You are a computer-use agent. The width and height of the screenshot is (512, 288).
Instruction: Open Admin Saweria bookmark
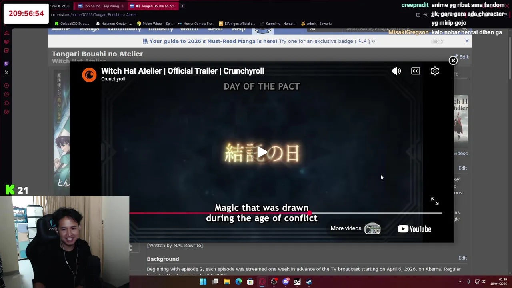(x=316, y=24)
